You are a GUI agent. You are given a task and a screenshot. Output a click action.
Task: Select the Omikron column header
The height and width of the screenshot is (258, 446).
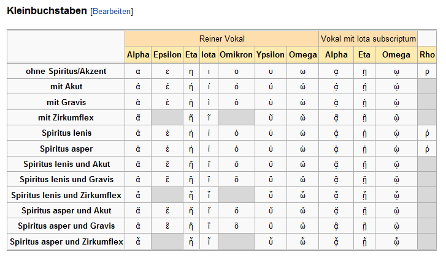pyautogui.click(x=236, y=55)
